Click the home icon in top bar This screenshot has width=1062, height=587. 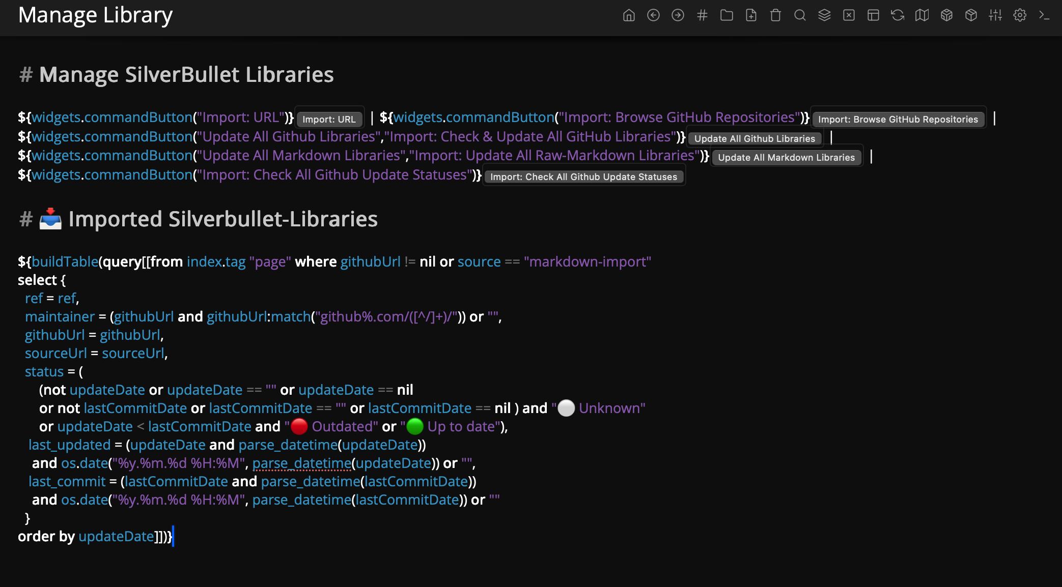click(629, 15)
